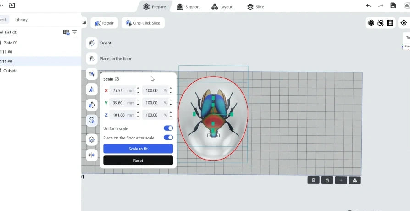This screenshot has height=211, width=410.
Task: Collapse the side panel with list icon
Action: (x=84, y=22)
